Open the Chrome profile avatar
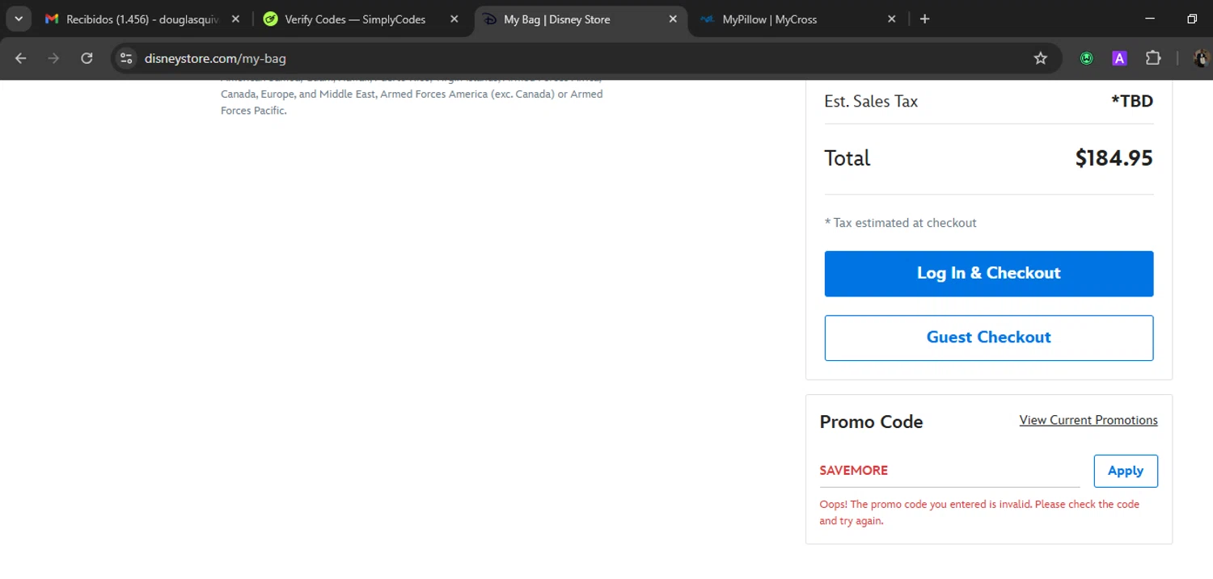 [x=1201, y=58]
